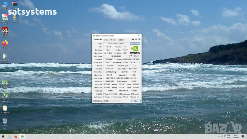Click the Bus Interface question mark
This screenshot has height=139, width=247.
[139, 63]
